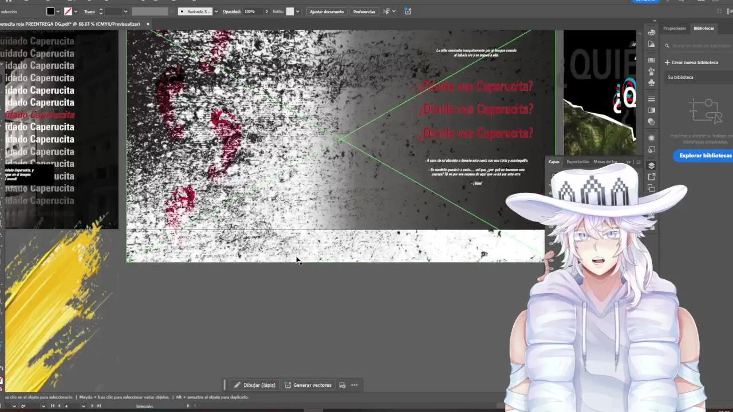Expand the fill color dropdown arrow
The image size is (733, 412).
tap(58, 11)
